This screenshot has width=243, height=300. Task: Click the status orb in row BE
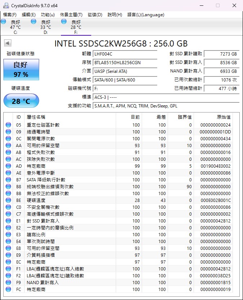click(8, 200)
